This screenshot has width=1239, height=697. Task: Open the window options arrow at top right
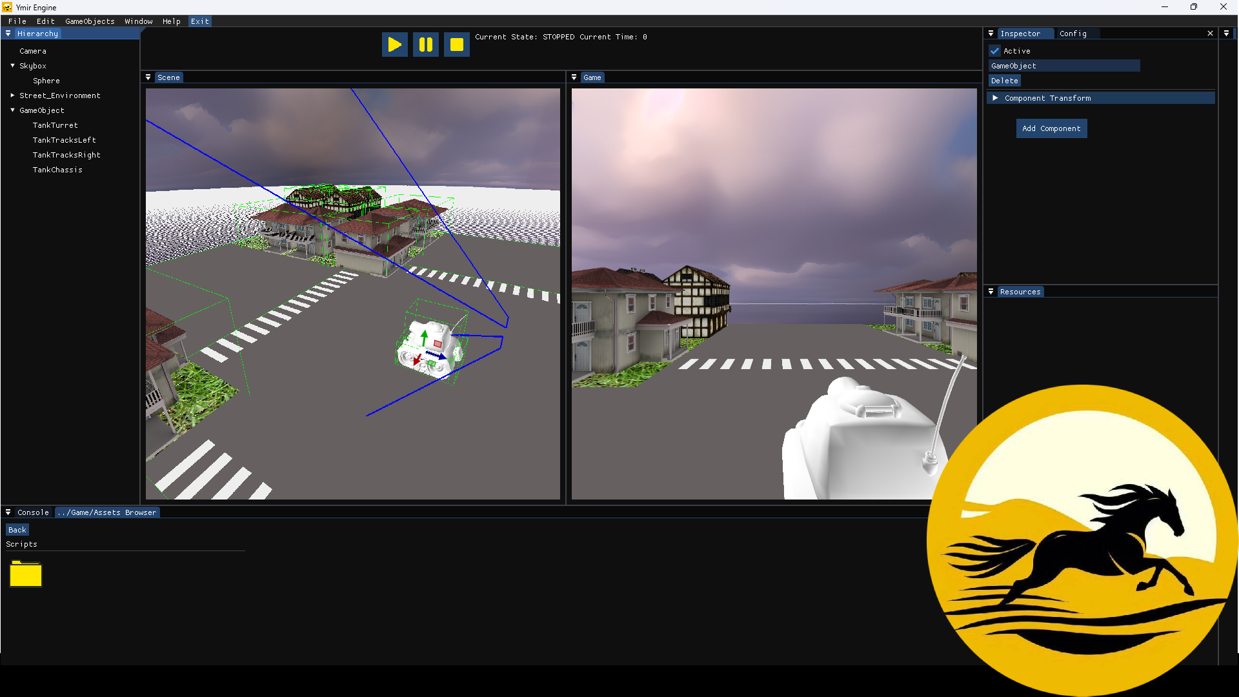pos(1226,34)
